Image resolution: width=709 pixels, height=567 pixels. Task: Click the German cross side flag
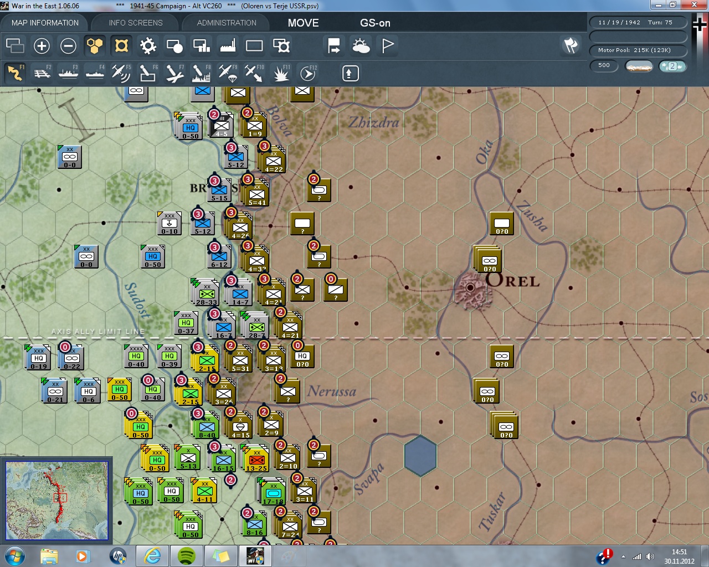point(701,25)
